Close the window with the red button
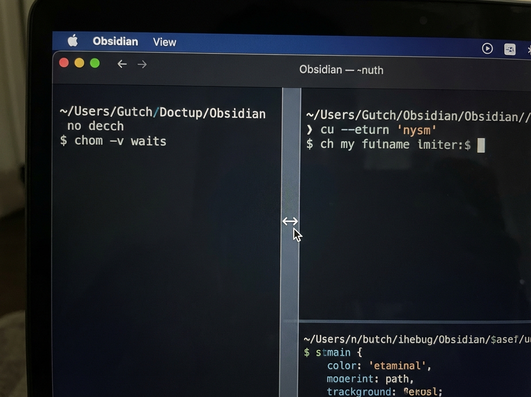Viewport: 531px width, 397px height. coord(64,63)
